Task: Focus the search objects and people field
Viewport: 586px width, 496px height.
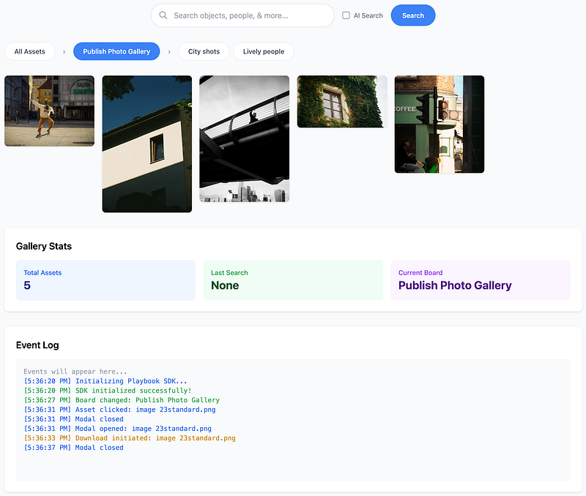Action: pyautogui.click(x=249, y=15)
